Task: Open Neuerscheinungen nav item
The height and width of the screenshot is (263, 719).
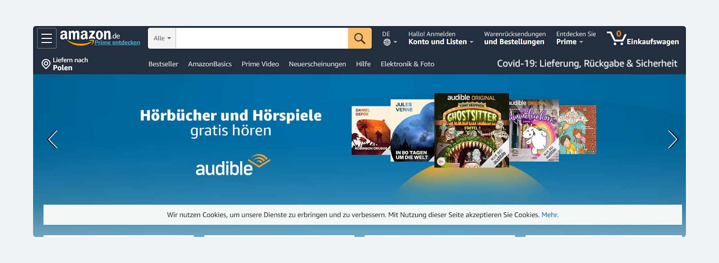Action: pos(317,64)
